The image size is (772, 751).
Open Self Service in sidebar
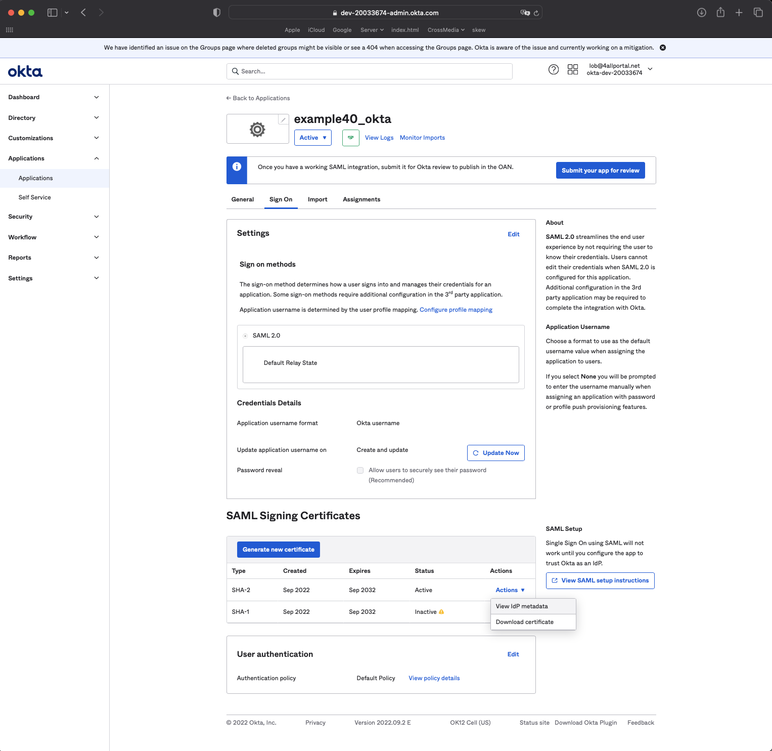coord(55,197)
